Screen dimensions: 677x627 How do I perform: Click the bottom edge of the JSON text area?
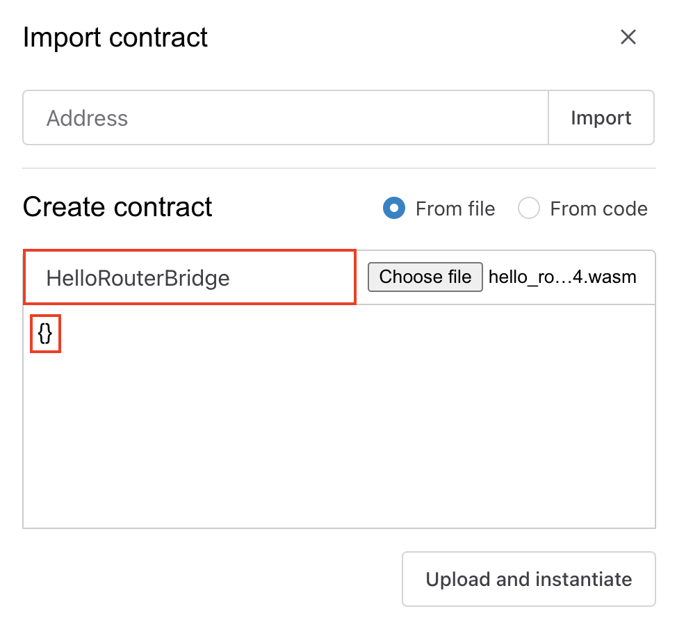(338, 526)
